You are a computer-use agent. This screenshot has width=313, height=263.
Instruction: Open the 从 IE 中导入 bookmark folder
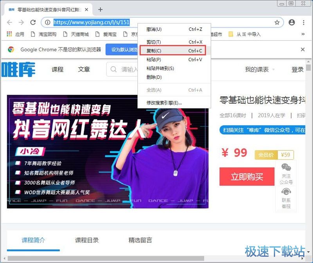coord(244,34)
